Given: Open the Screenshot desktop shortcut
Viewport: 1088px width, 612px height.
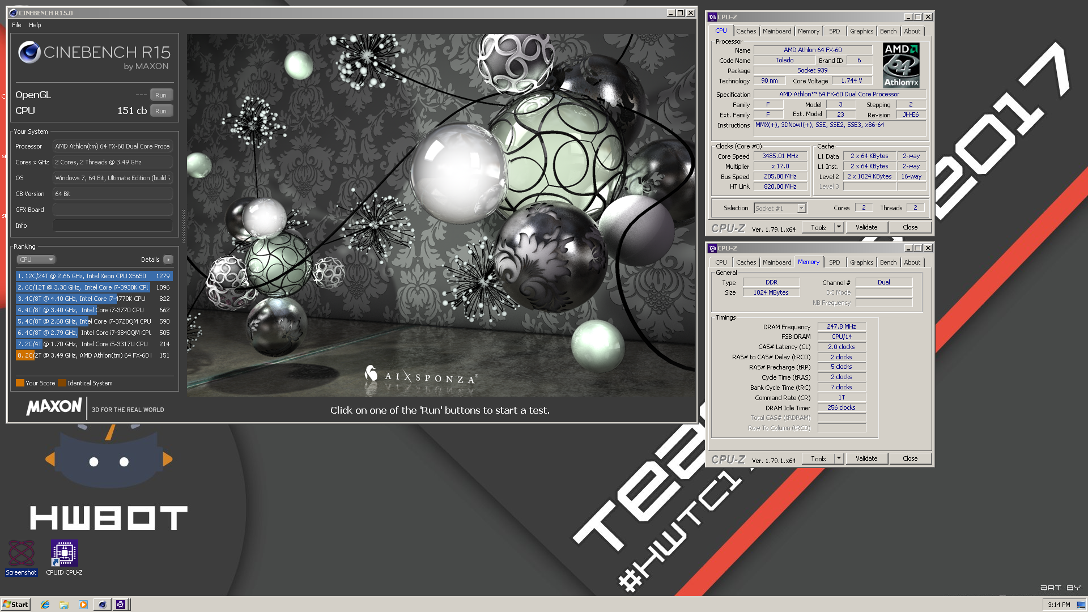Looking at the screenshot, I should click(21, 558).
